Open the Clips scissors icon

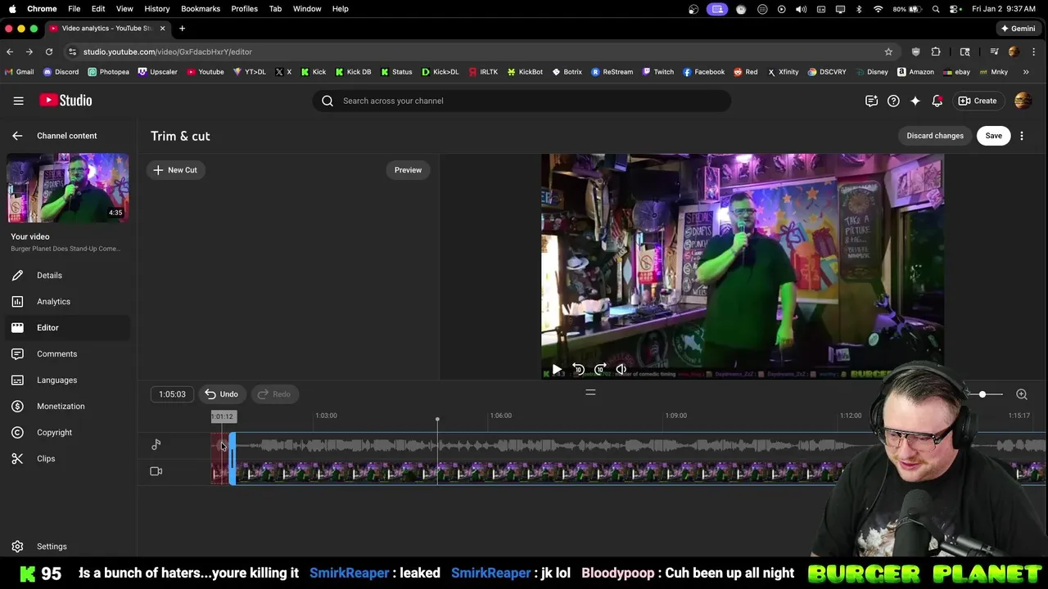click(x=17, y=459)
